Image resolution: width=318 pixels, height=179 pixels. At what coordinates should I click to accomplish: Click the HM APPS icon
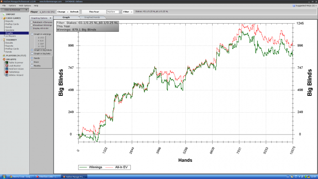(x=4, y=60)
